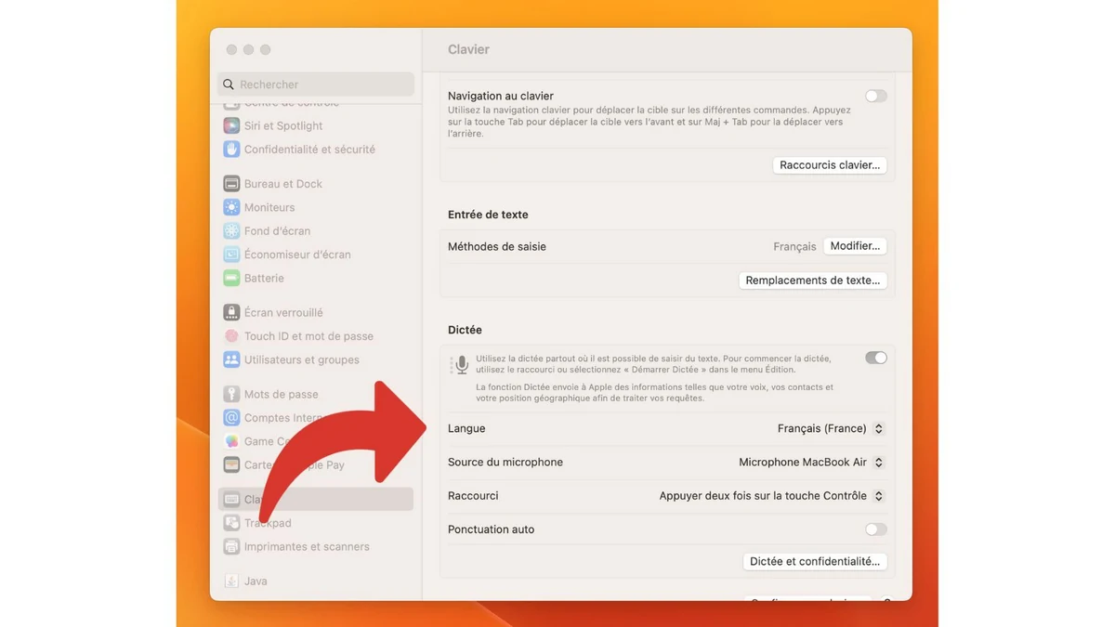Open the Game Center icon
This screenshot has width=1115, height=627.
(x=231, y=441)
